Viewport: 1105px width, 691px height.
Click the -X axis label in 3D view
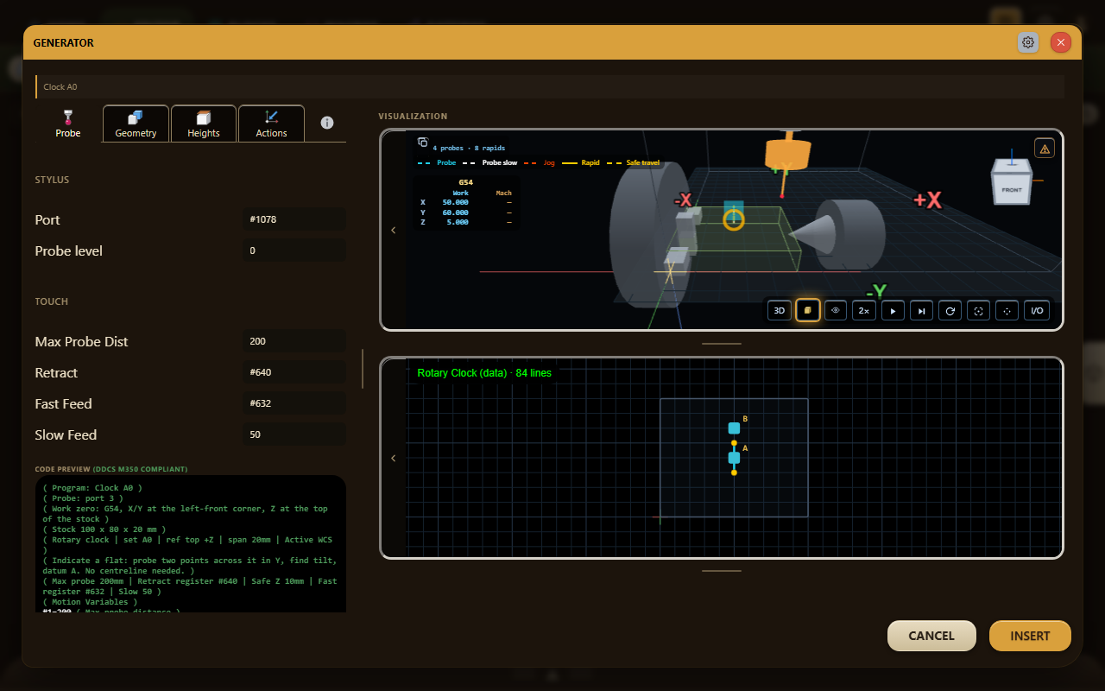pyautogui.click(x=684, y=200)
